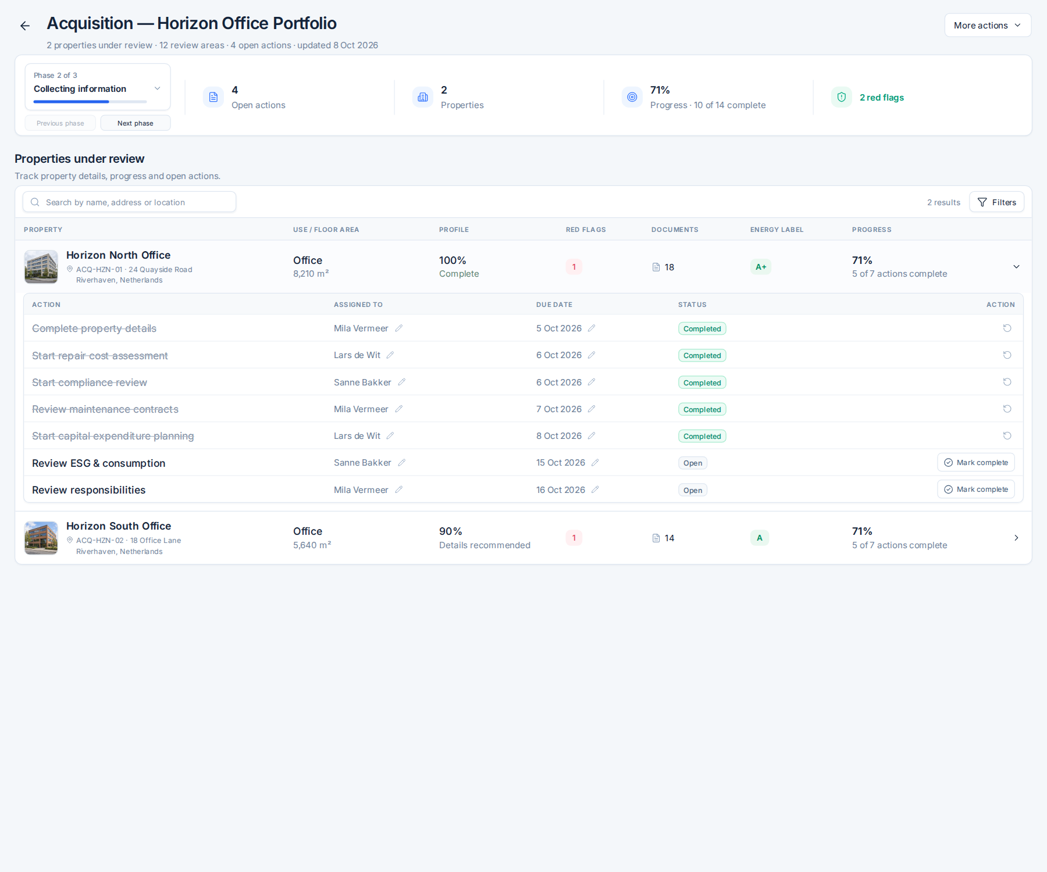Click the Due Date column header

coord(554,305)
